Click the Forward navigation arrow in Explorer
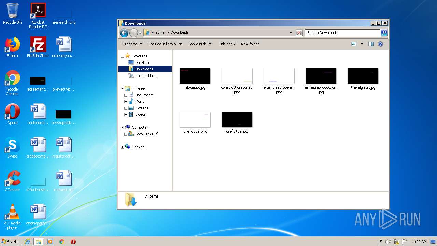This screenshot has height=246, width=437. 133,33
